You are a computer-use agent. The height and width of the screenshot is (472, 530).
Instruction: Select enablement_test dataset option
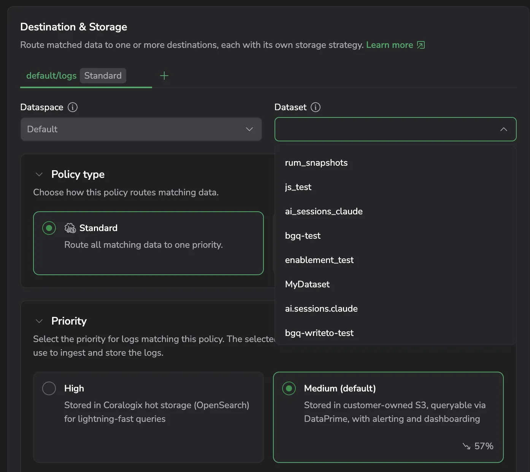[x=395, y=260]
